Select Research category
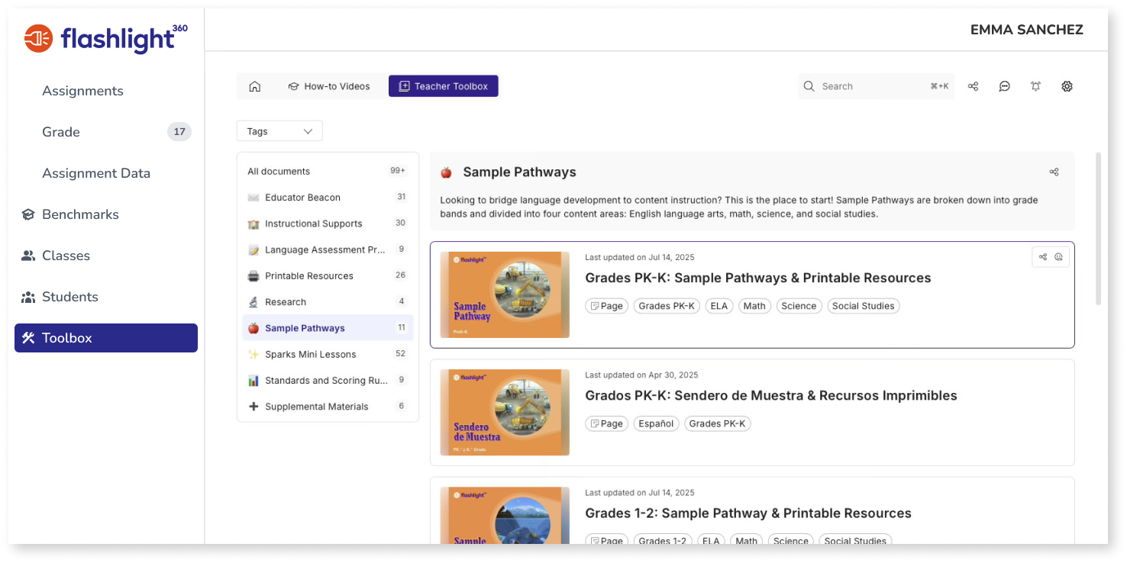This screenshot has width=1127, height=563. coord(328,302)
